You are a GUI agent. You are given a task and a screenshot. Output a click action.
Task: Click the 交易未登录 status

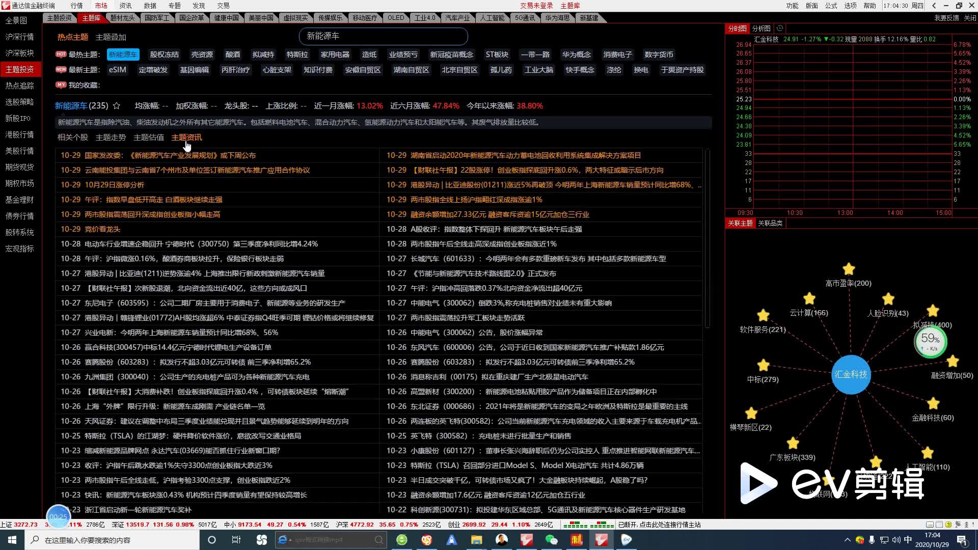pyautogui.click(x=536, y=6)
